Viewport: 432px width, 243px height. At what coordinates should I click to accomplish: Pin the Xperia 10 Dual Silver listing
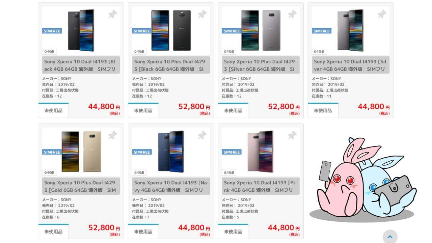coord(382,14)
